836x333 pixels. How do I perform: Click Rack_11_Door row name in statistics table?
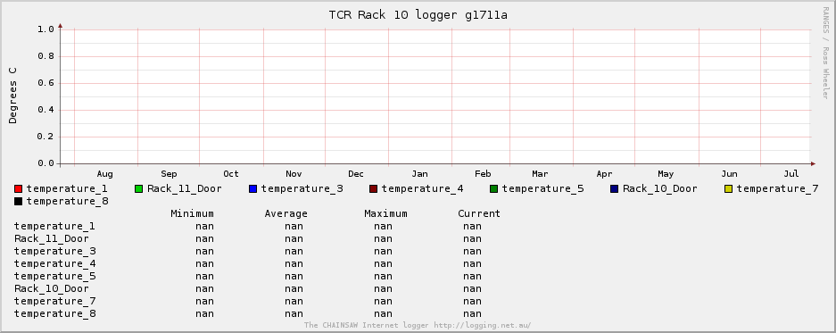[x=51, y=238]
